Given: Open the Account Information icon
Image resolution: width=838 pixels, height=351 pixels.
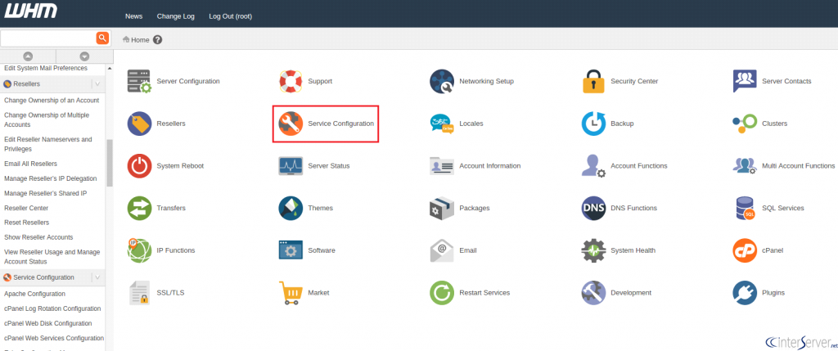Looking at the screenshot, I should 442,165.
